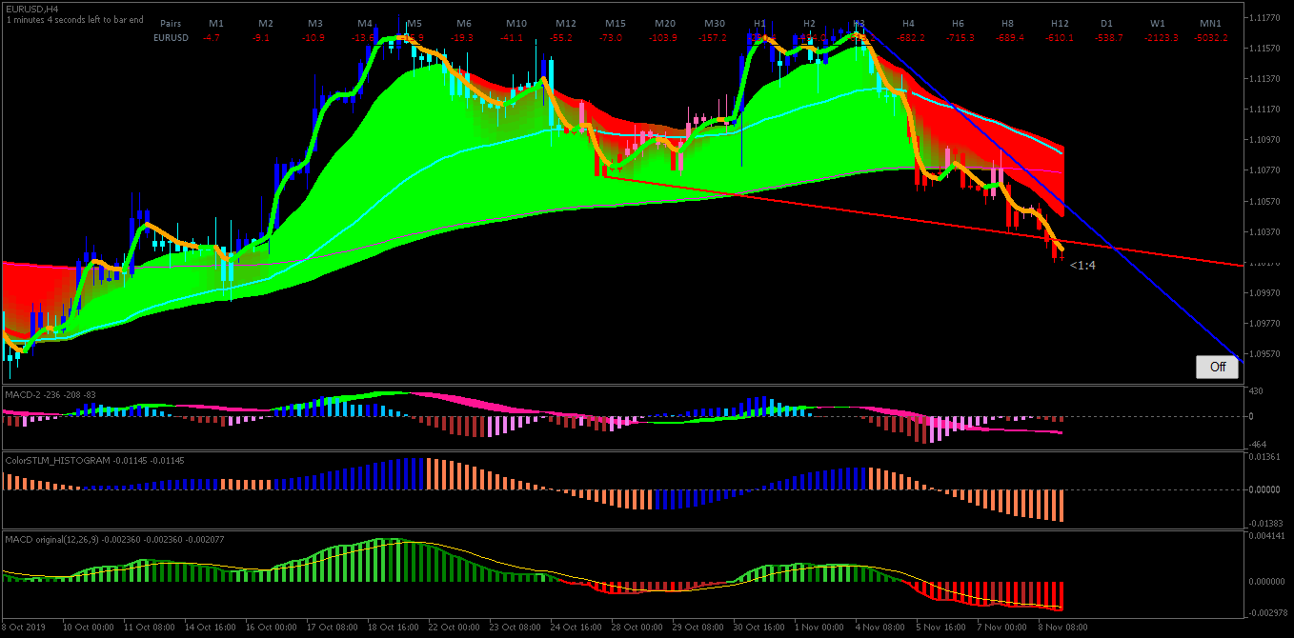This screenshot has height=638, width=1294.
Task: Select the MACD-2 indicator label
Action: [x=21, y=394]
